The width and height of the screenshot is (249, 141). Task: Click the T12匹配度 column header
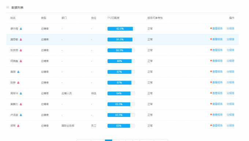[114, 18]
